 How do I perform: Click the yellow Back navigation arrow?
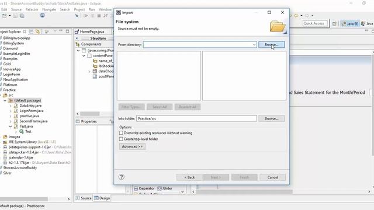tap(296, 16)
